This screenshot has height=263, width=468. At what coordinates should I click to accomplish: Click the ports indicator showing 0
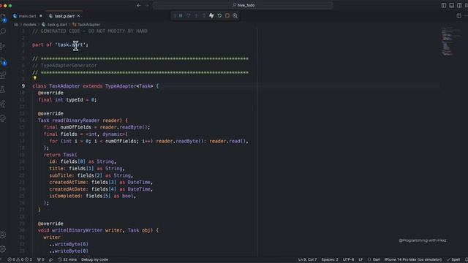[41, 260]
